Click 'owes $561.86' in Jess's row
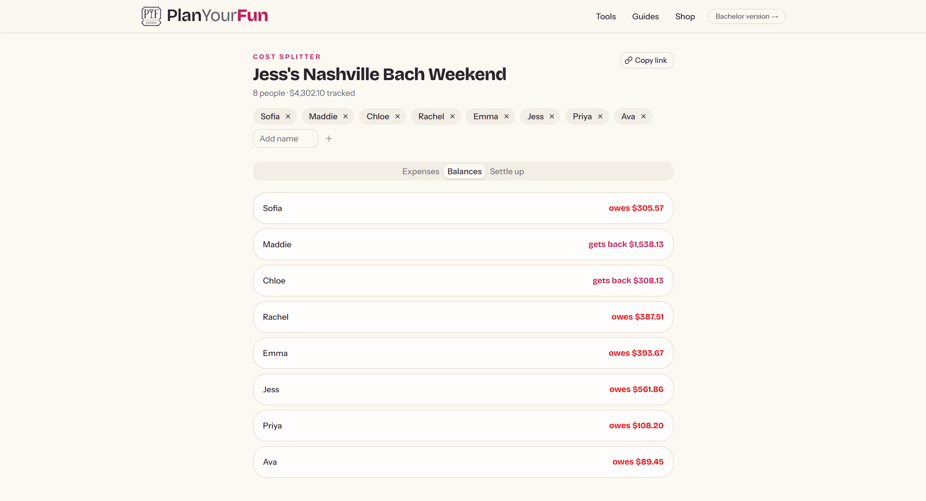The width and height of the screenshot is (926, 501). (636, 390)
